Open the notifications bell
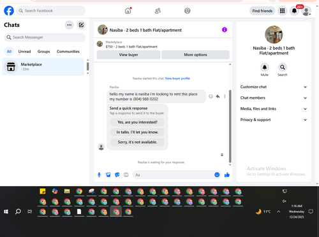This screenshot has width=319, height=237. [x=294, y=11]
